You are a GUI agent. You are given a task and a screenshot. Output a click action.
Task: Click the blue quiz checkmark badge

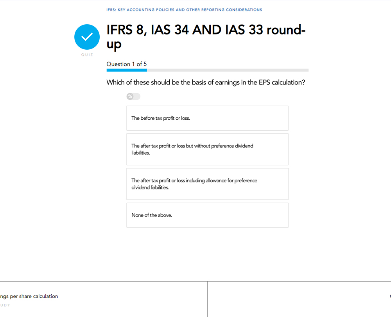[x=87, y=37]
